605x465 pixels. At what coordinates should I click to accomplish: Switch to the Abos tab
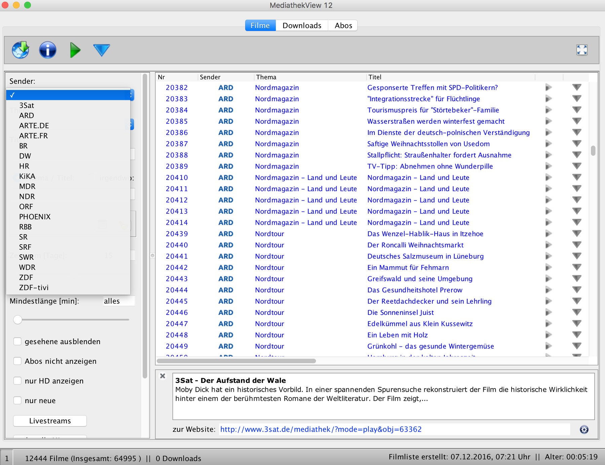coord(343,26)
